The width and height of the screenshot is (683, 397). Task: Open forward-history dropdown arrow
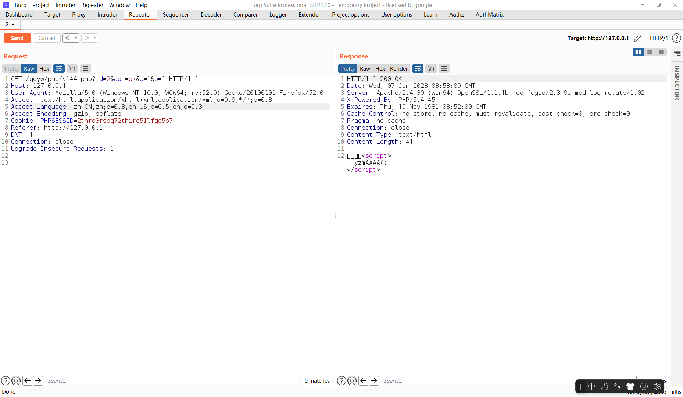(x=94, y=37)
